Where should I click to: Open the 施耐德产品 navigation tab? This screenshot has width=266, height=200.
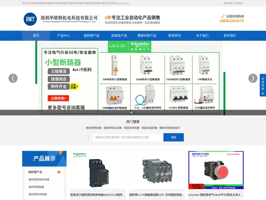click(92, 36)
